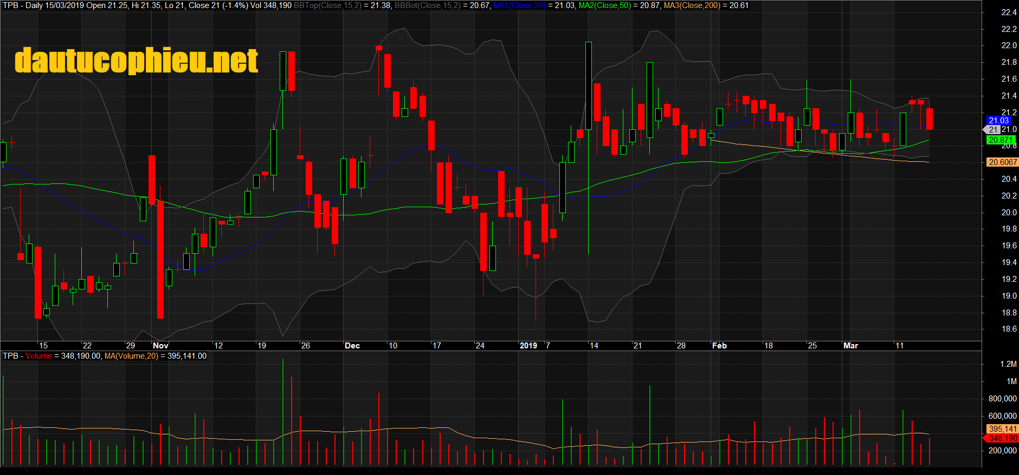The height and width of the screenshot is (475, 1019).
Task: Click the blue 21.03 price tag
Action: pos(998,121)
